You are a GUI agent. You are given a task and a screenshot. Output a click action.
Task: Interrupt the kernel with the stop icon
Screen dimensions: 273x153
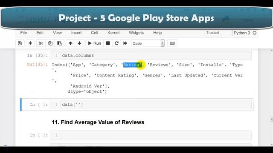click(108, 43)
